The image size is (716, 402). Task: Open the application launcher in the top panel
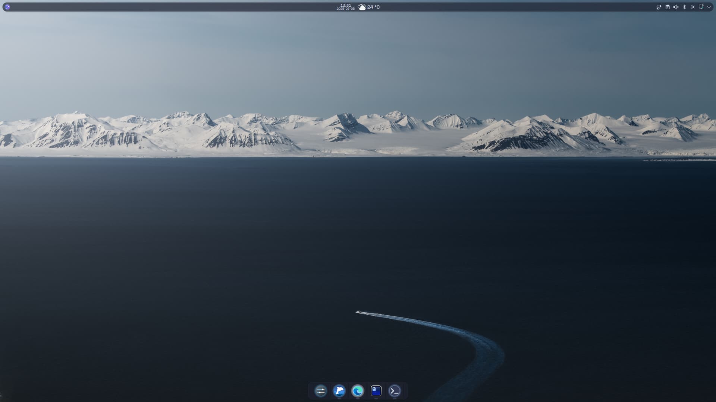7,7
